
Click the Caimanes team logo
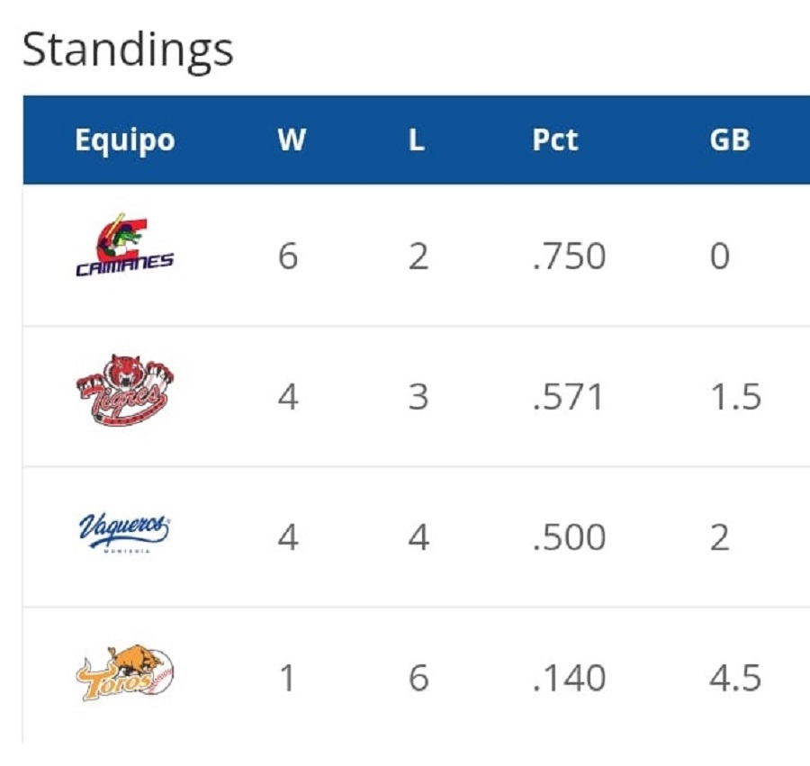[x=124, y=245]
